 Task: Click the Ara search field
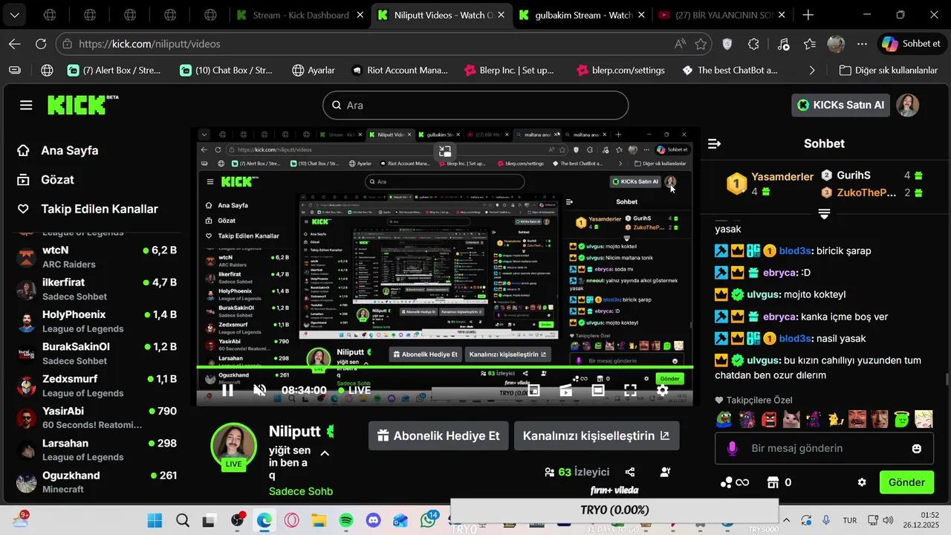coord(475,105)
